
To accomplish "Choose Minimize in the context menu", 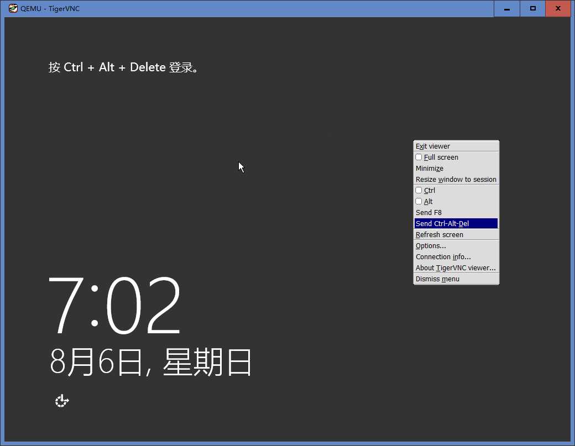I will point(456,168).
